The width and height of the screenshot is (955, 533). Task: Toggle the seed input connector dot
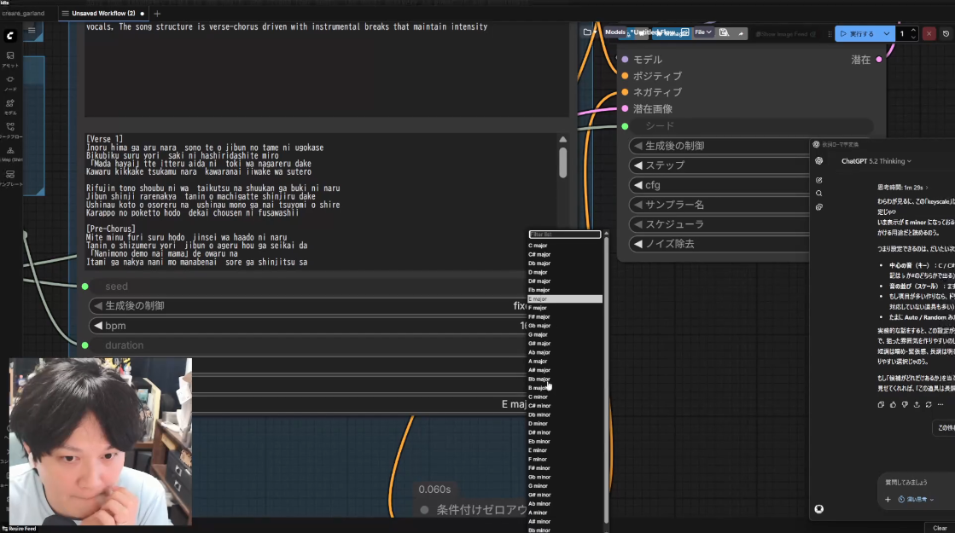click(x=84, y=287)
